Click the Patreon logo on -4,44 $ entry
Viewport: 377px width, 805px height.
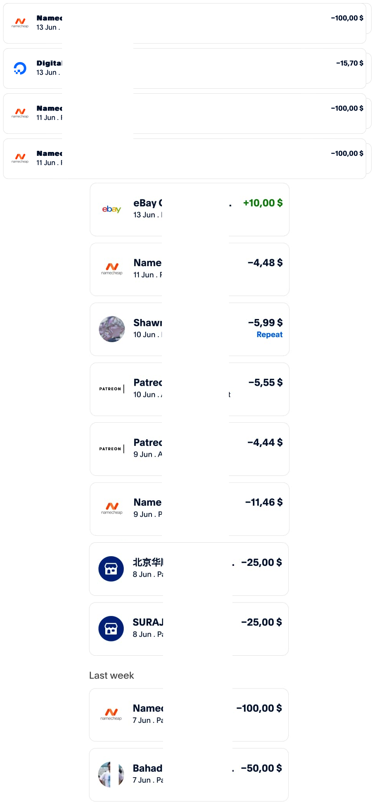112,449
